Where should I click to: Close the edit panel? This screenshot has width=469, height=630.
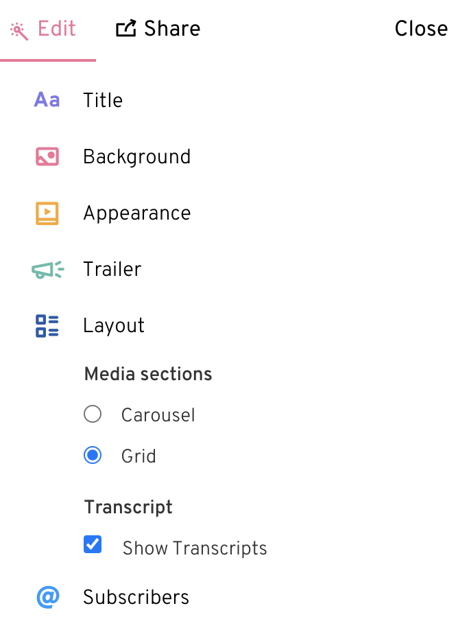click(421, 29)
